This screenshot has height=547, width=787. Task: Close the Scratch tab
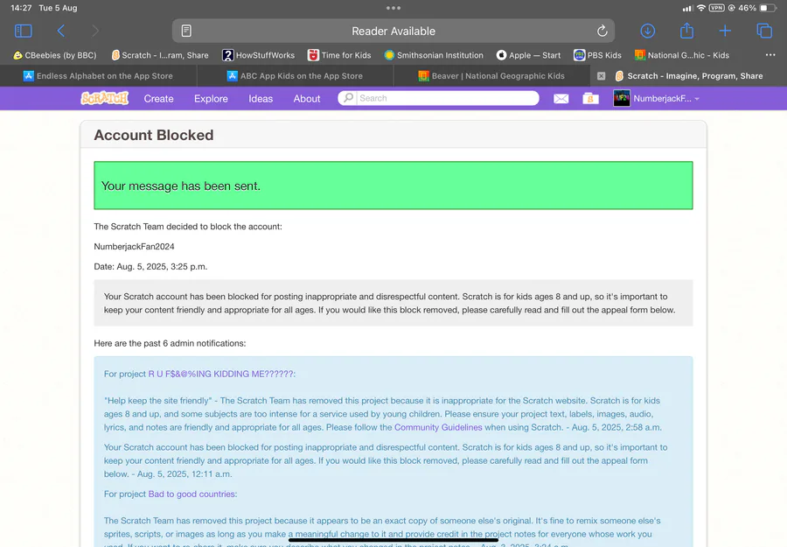(601, 76)
